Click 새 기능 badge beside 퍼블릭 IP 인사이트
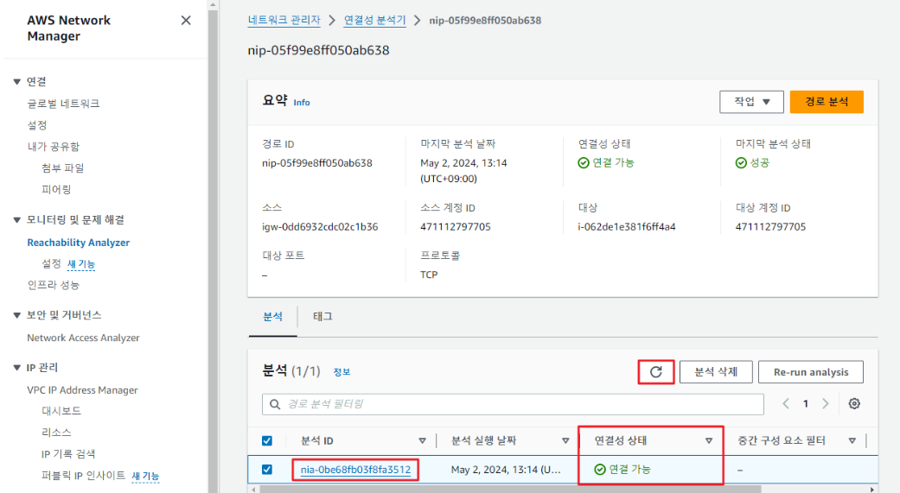This screenshot has width=900, height=493. point(146,476)
